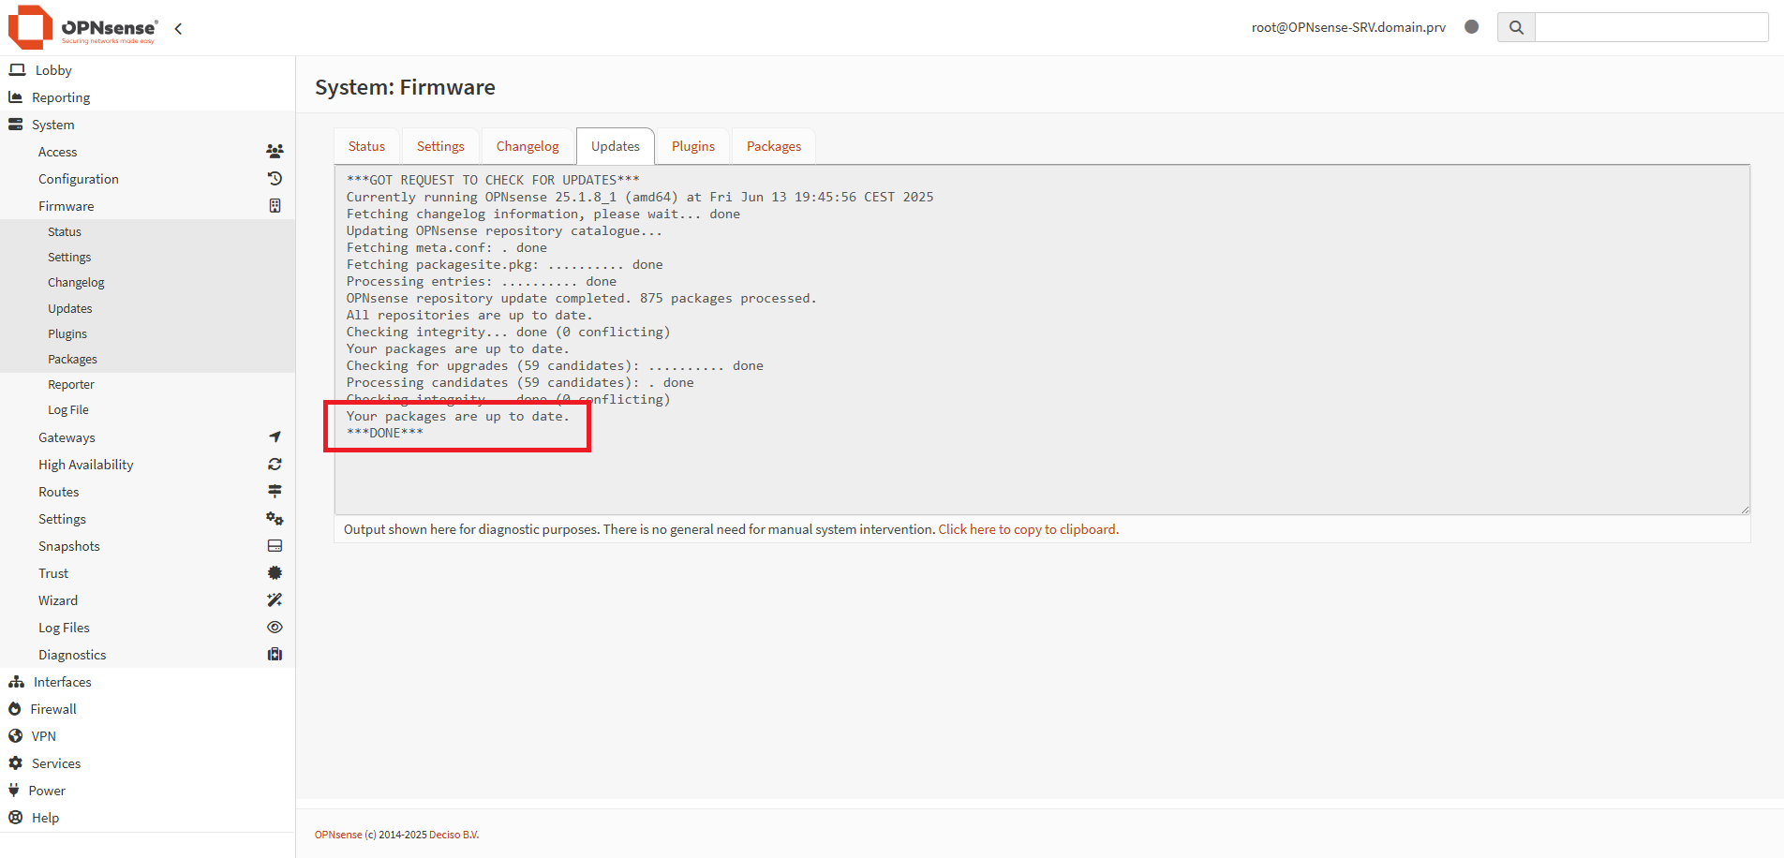This screenshot has height=858, width=1784.
Task: Click the gray status circle in header
Action: (x=1472, y=27)
